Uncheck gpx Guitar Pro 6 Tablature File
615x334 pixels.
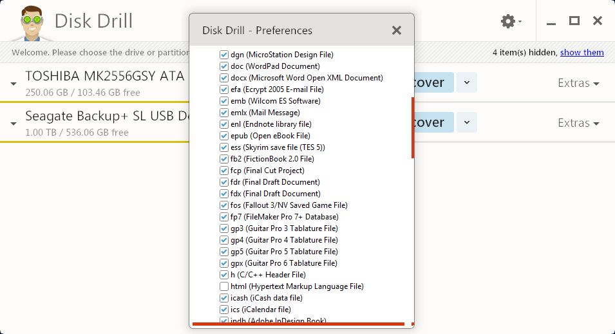(x=224, y=263)
